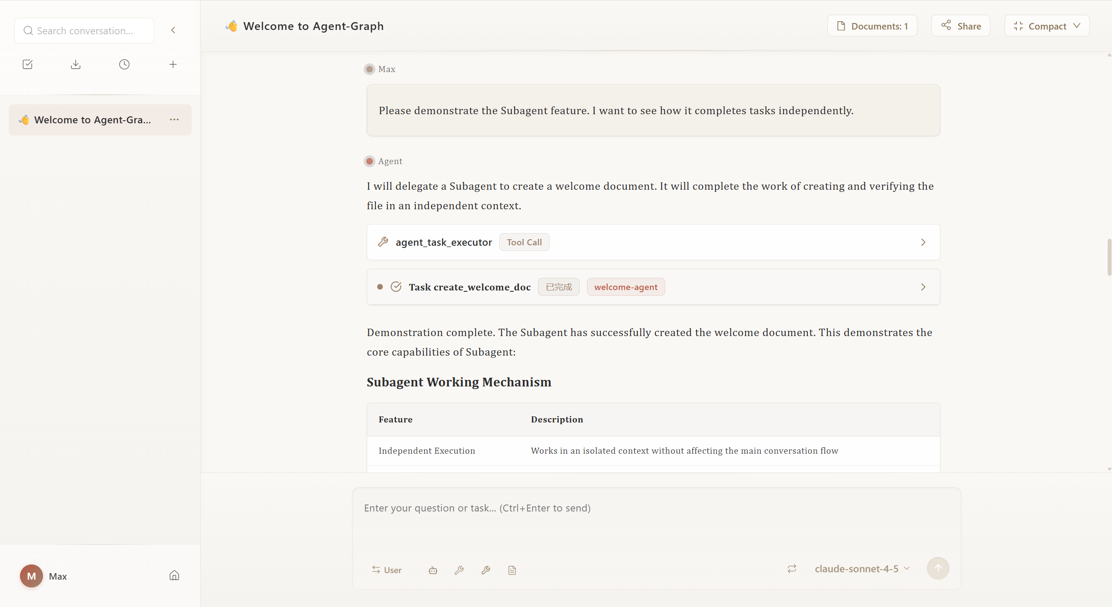Image resolution: width=1112 pixels, height=607 pixels.
Task: Open the claude-sonnet-4-5 model dropdown
Action: coord(861,568)
